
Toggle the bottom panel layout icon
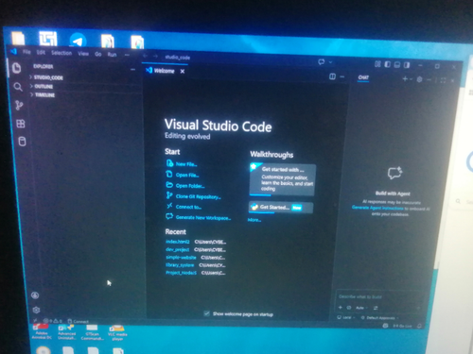pyautogui.click(x=397, y=65)
